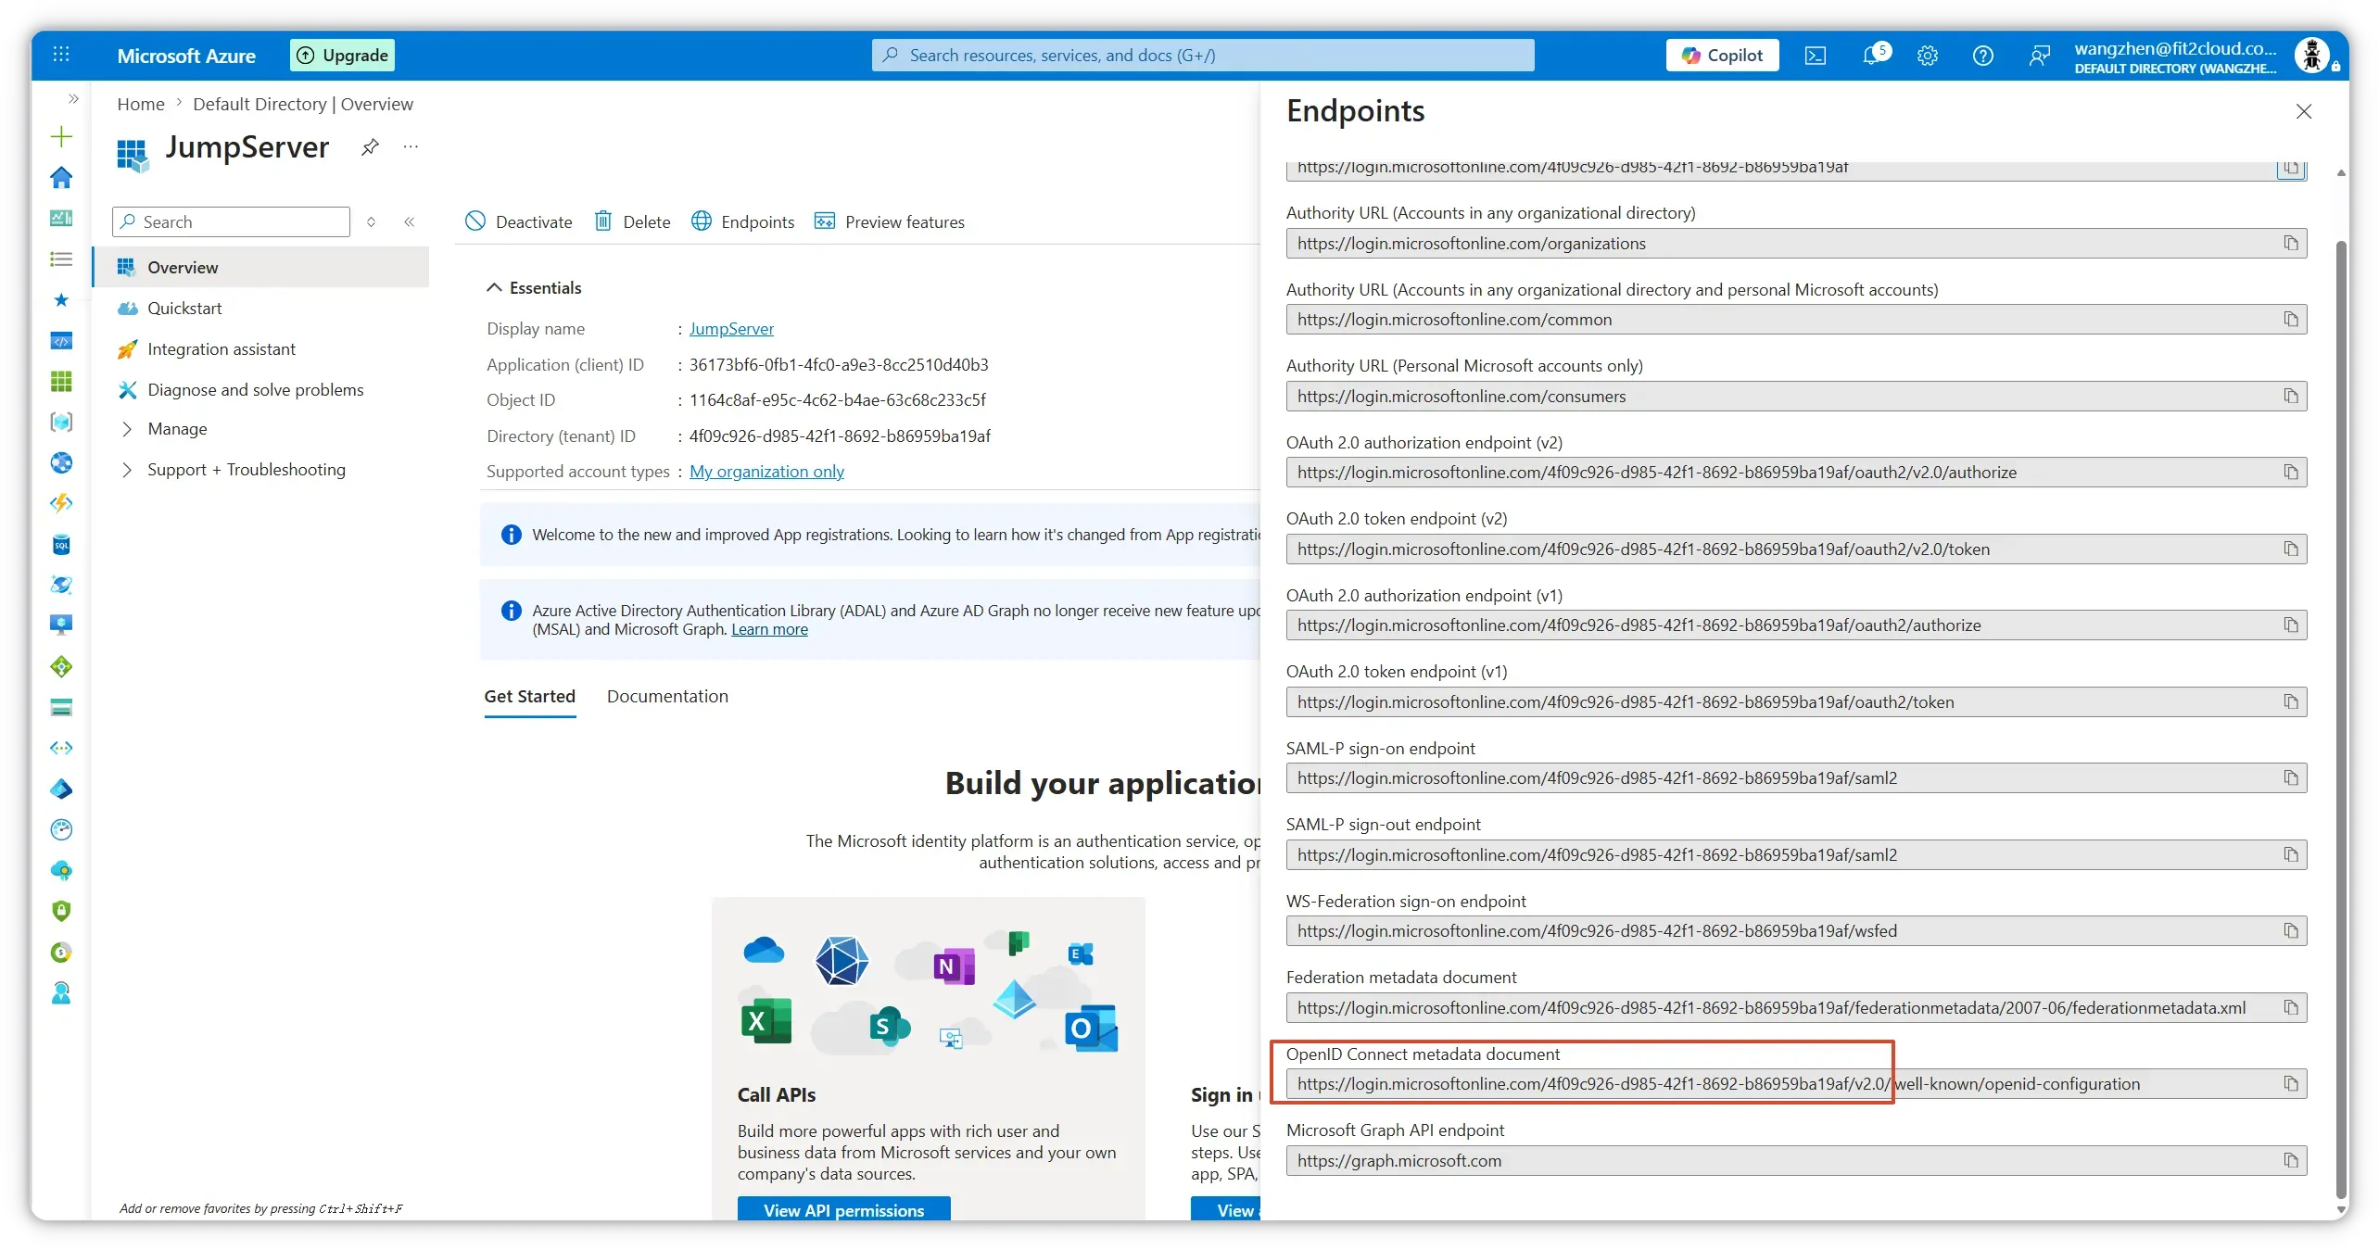Click the expand/collapse arrows next to Search

[371, 221]
